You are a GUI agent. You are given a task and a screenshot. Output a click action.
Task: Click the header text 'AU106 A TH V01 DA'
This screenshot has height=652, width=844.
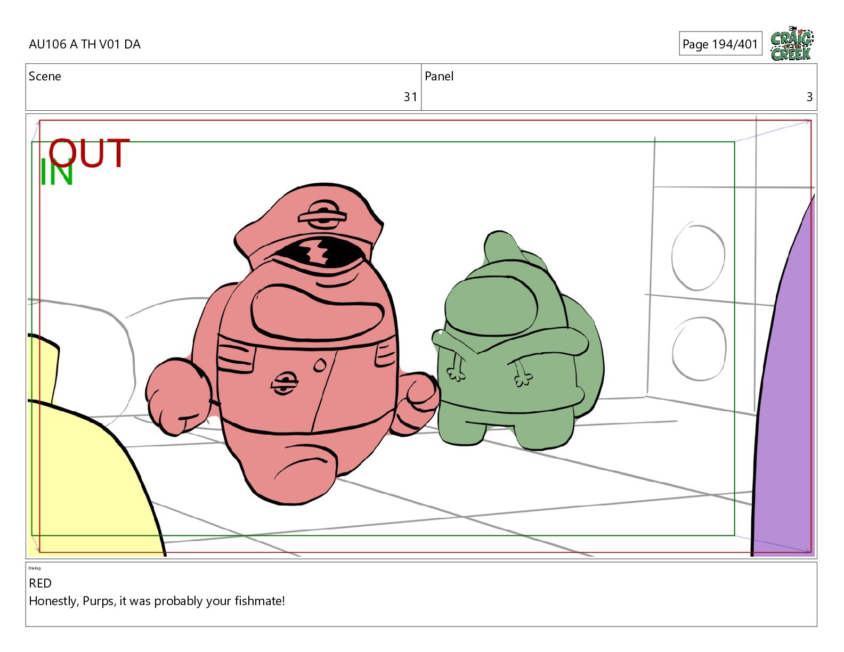[x=85, y=44]
